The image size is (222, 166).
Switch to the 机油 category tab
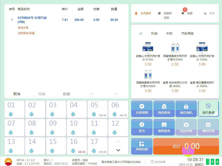(x=154, y=33)
